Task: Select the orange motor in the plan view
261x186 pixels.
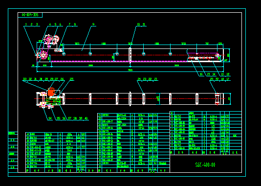Action: click(51, 92)
